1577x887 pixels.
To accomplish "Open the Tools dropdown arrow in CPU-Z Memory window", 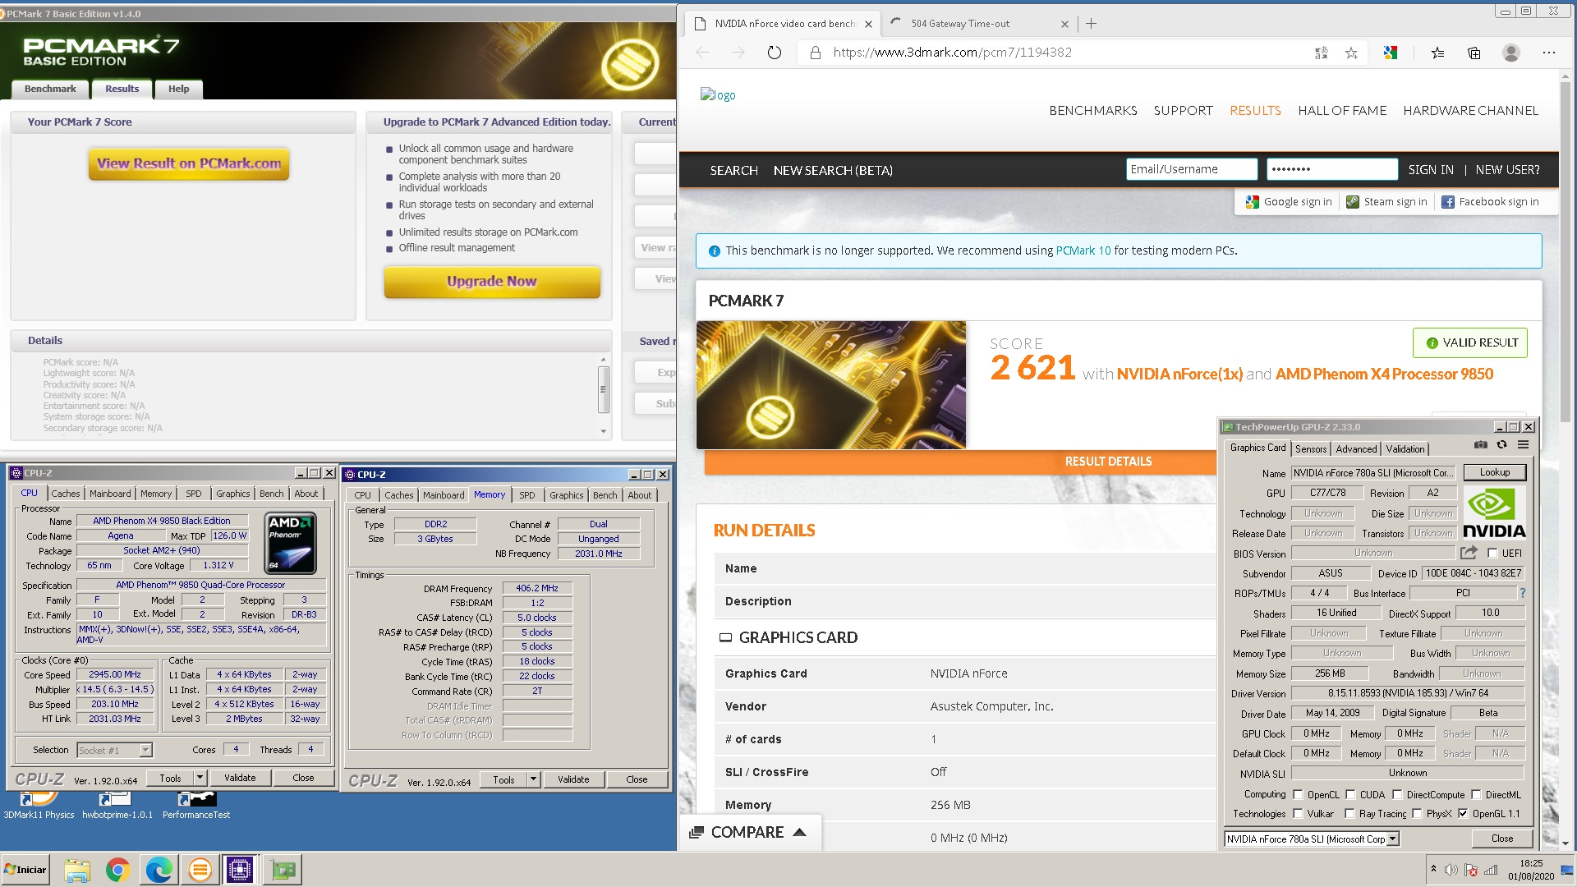I will tap(532, 779).
